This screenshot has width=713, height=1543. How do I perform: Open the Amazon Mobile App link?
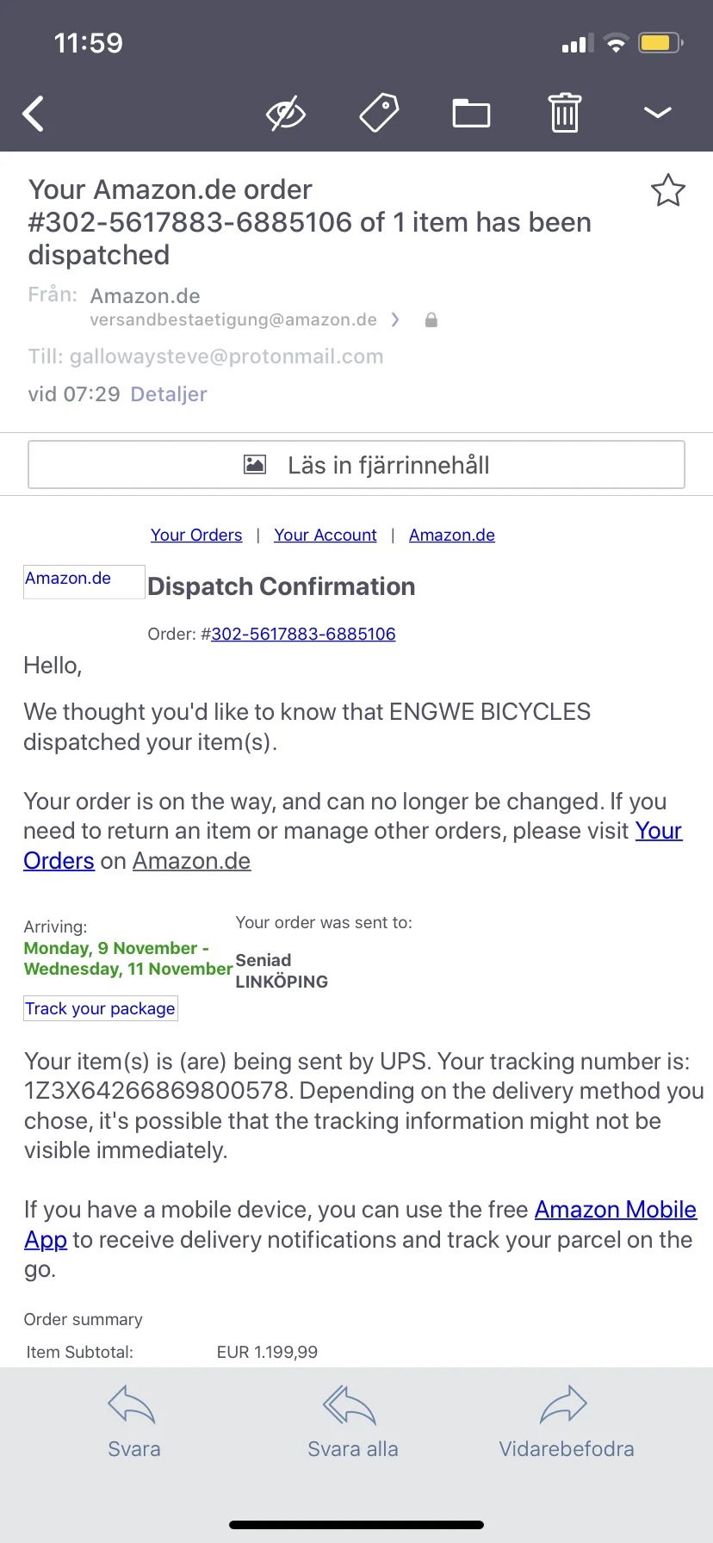click(x=360, y=1224)
